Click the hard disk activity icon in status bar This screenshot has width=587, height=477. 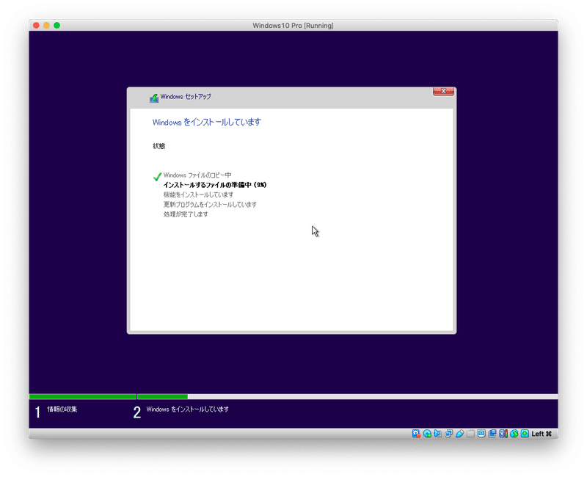pos(417,433)
